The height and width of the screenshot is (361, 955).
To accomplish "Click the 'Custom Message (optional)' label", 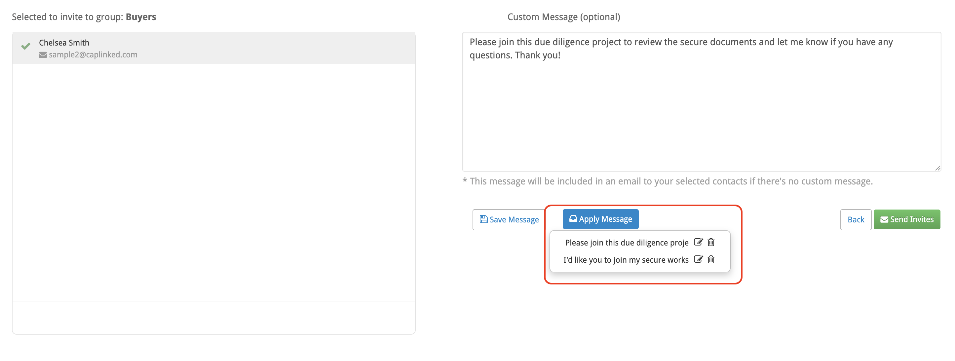I will tap(563, 17).
